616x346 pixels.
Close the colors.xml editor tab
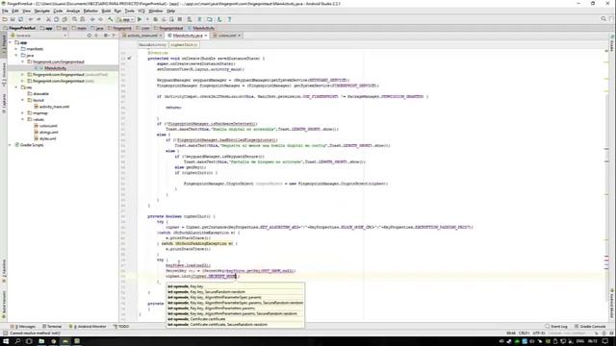pyautogui.click(x=239, y=36)
